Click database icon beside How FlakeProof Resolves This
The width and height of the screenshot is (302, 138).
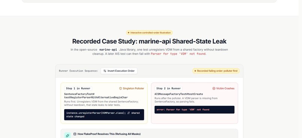click(x=75, y=134)
